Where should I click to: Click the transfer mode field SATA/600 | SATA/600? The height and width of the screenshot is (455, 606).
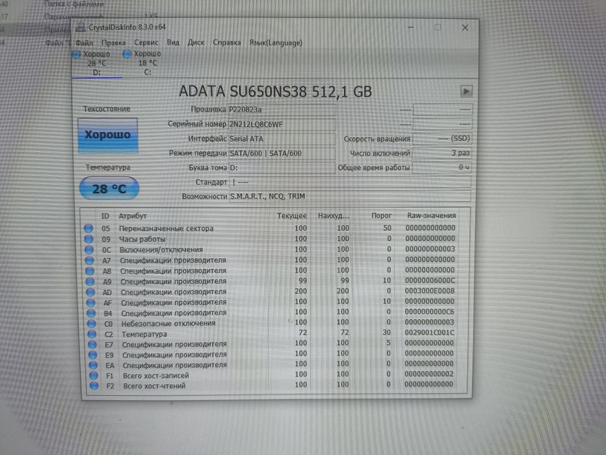[x=282, y=153]
